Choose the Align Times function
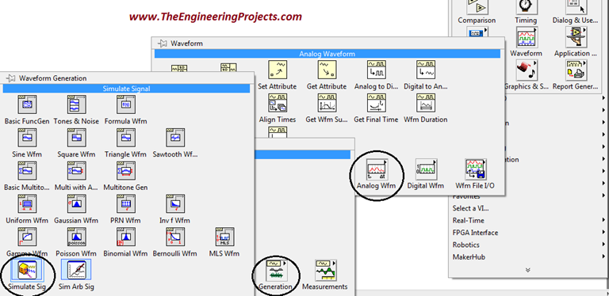This screenshot has width=609, height=296. pos(278,103)
